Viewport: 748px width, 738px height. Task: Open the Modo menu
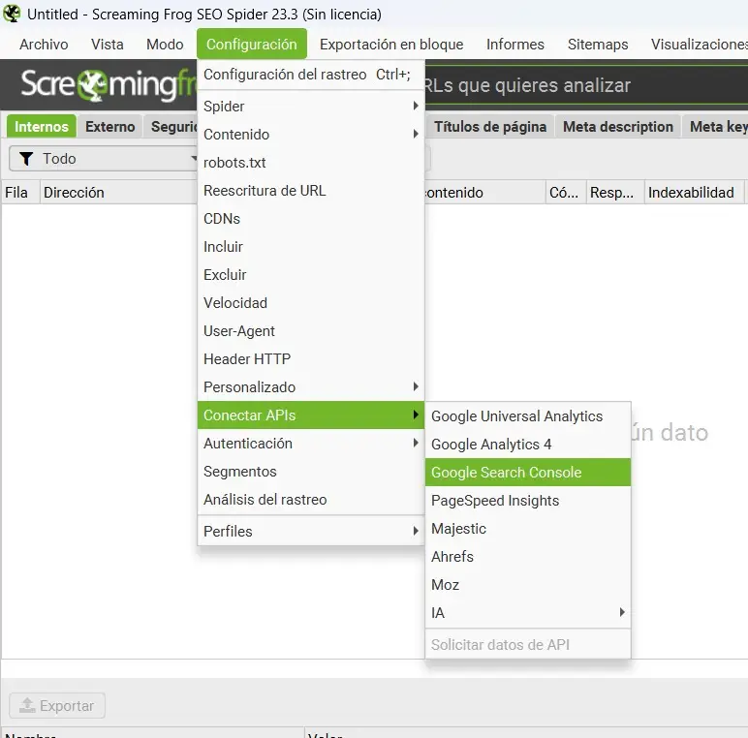point(165,45)
